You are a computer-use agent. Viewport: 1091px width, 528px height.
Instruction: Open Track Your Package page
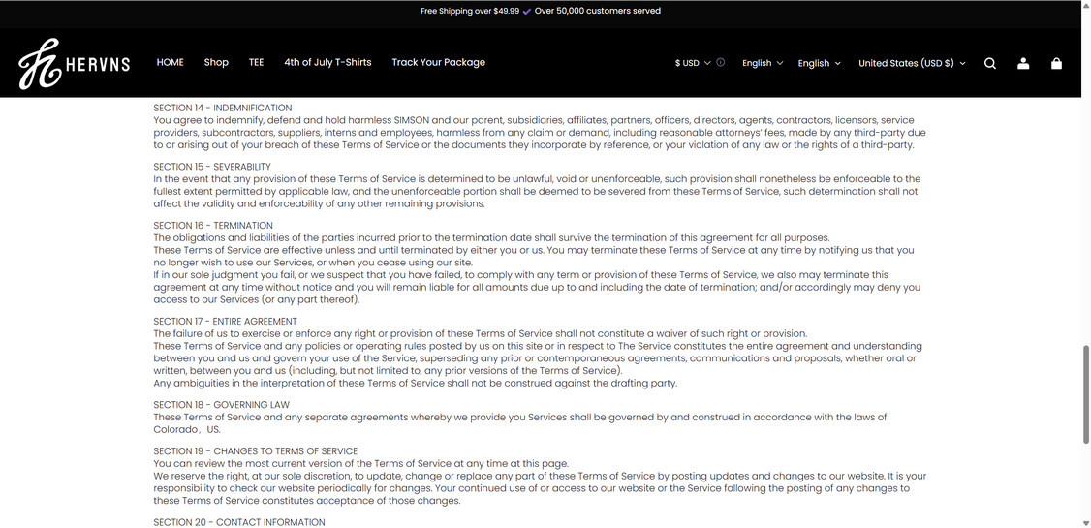click(x=438, y=63)
